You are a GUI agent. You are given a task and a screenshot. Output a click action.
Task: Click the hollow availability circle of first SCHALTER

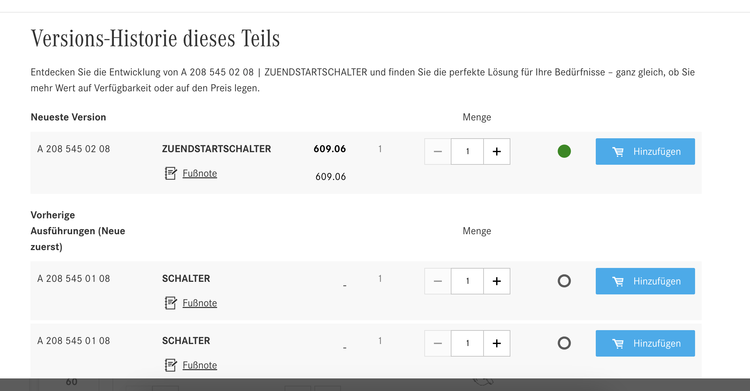pos(564,281)
